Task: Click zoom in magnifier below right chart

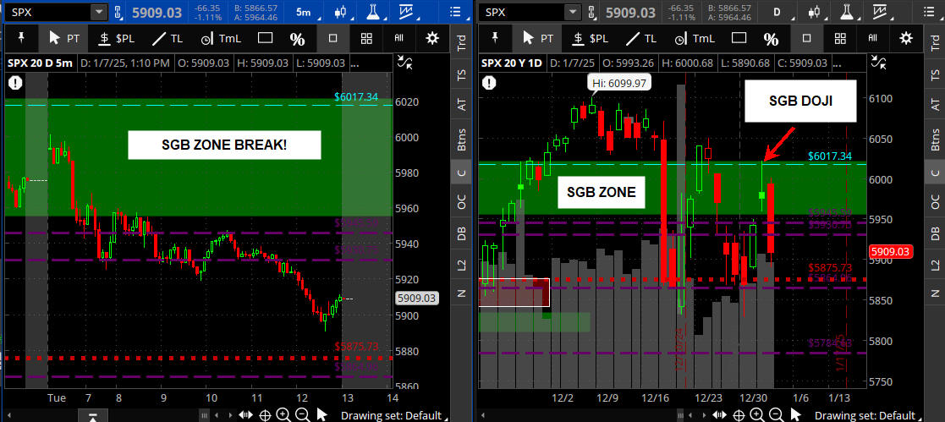Action: (x=756, y=414)
